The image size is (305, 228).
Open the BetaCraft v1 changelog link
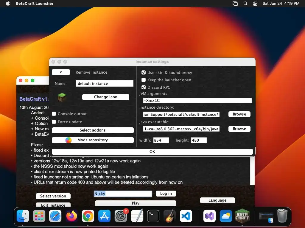click(34, 99)
